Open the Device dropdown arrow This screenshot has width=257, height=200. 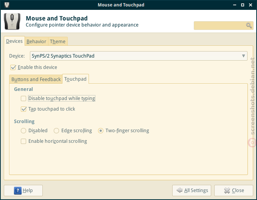243,56
